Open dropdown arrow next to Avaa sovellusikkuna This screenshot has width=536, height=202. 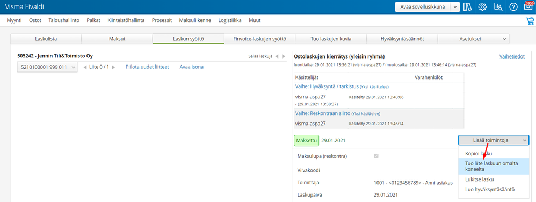tap(455, 7)
